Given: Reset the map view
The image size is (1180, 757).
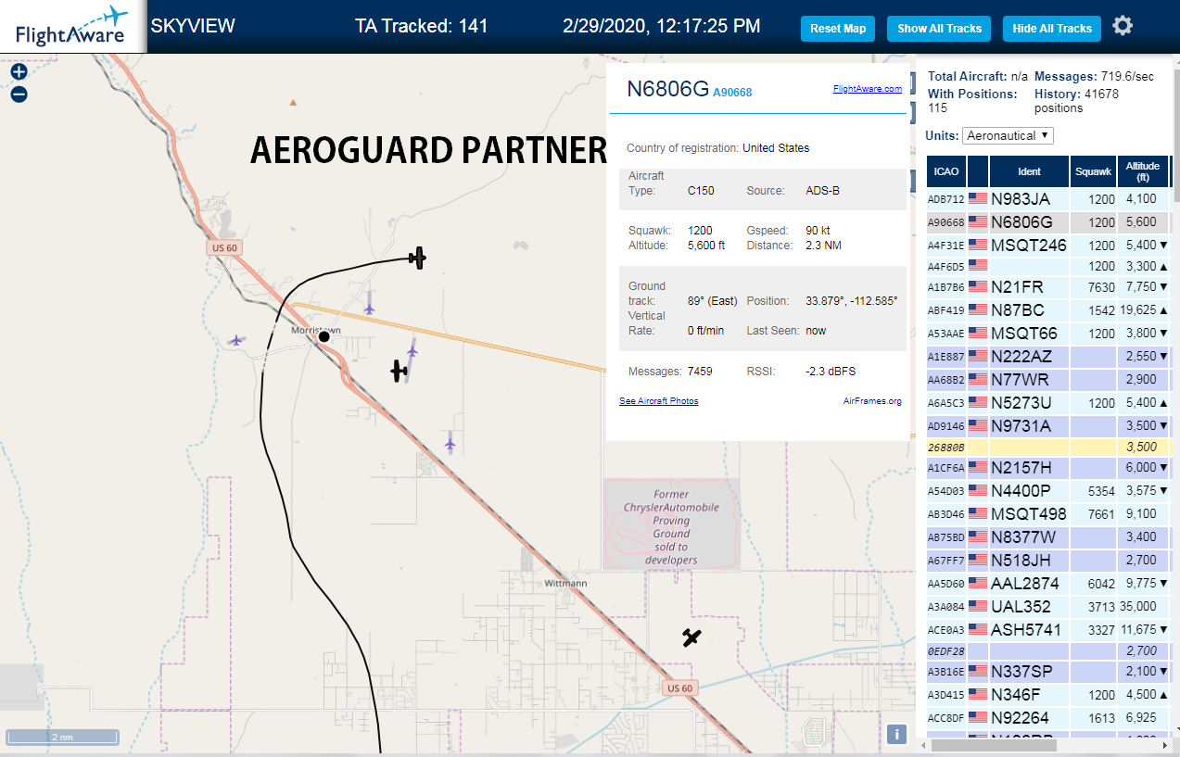Looking at the screenshot, I should (x=838, y=29).
